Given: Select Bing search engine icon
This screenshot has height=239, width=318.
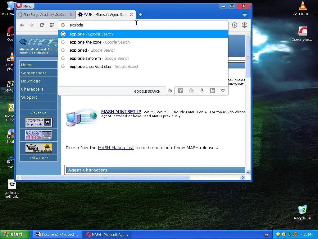Looking at the screenshot, I should tap(212, 91).
